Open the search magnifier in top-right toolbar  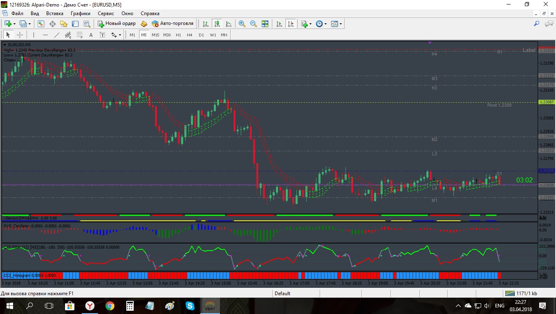pos(537,24)
